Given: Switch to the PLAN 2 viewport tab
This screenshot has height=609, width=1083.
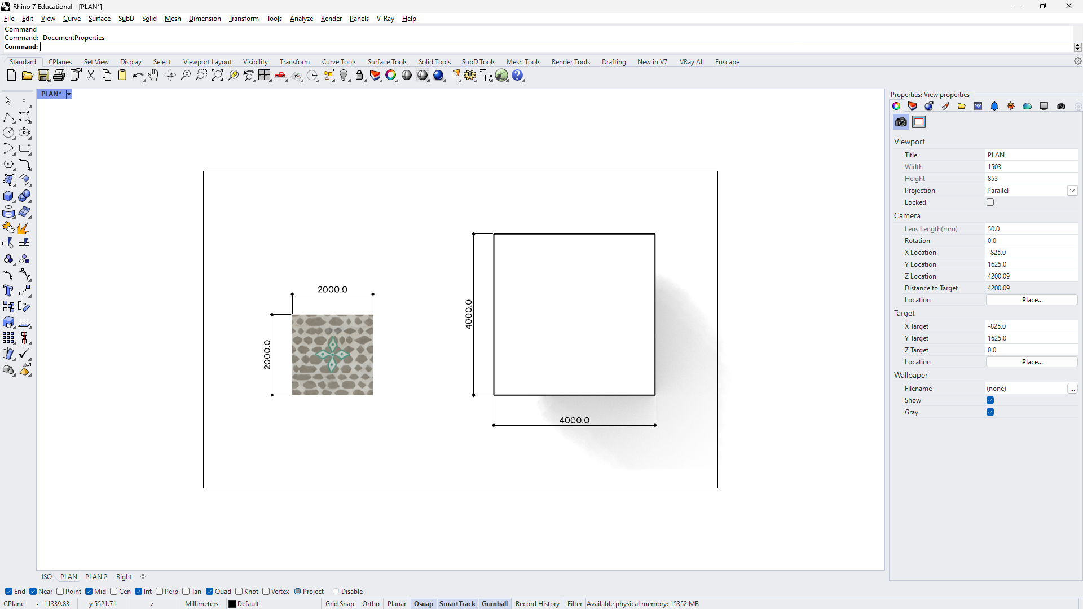Looking at the screenshot, I should click(96, 576).
